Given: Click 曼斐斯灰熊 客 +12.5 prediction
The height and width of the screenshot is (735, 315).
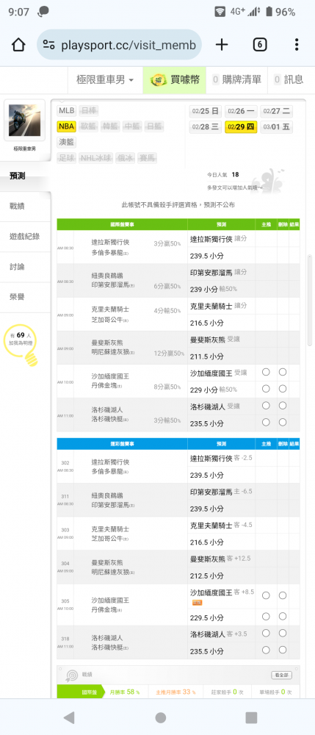Looking at the screenshot, I should point(220,559).
